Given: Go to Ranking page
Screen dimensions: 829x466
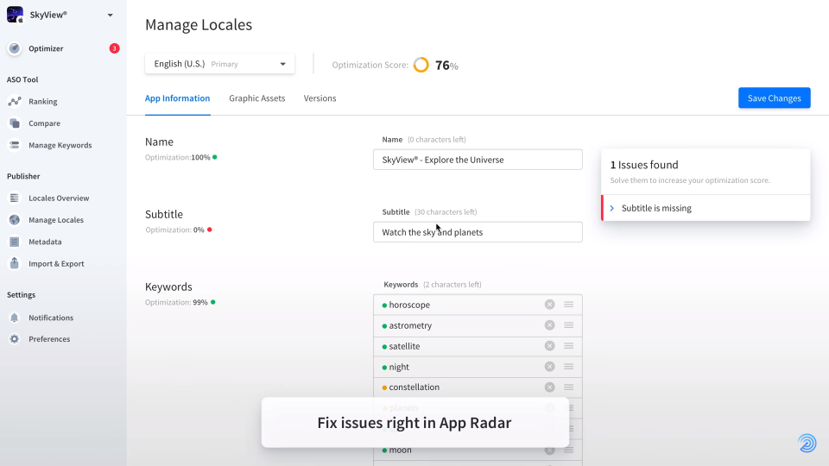Looking at the screenshot, I should [43, 102].
